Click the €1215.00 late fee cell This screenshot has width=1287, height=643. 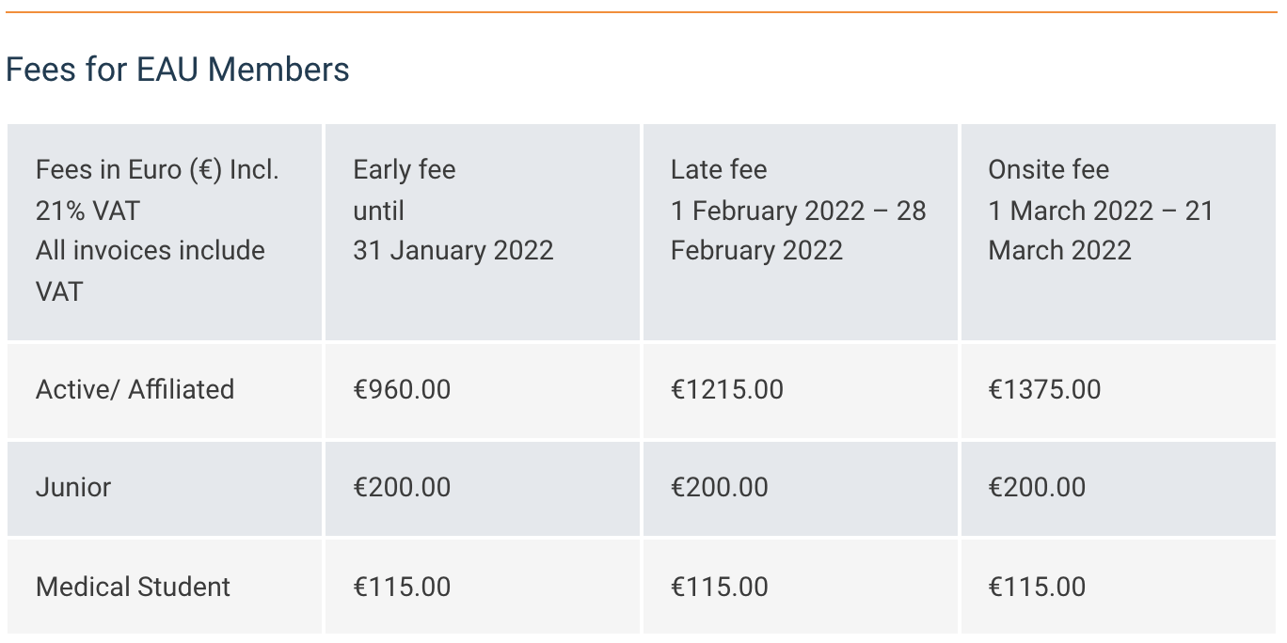click(x=726, y=389)
